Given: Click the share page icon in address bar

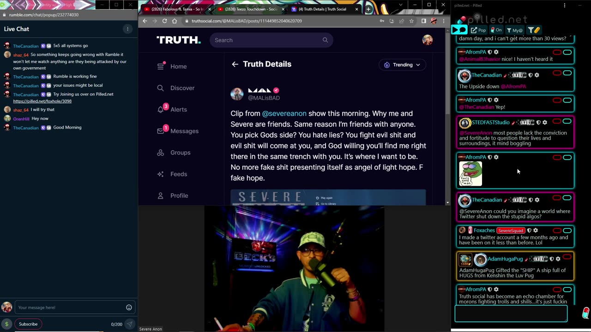Looking at the screenshot, I should [x=401, y=21].
